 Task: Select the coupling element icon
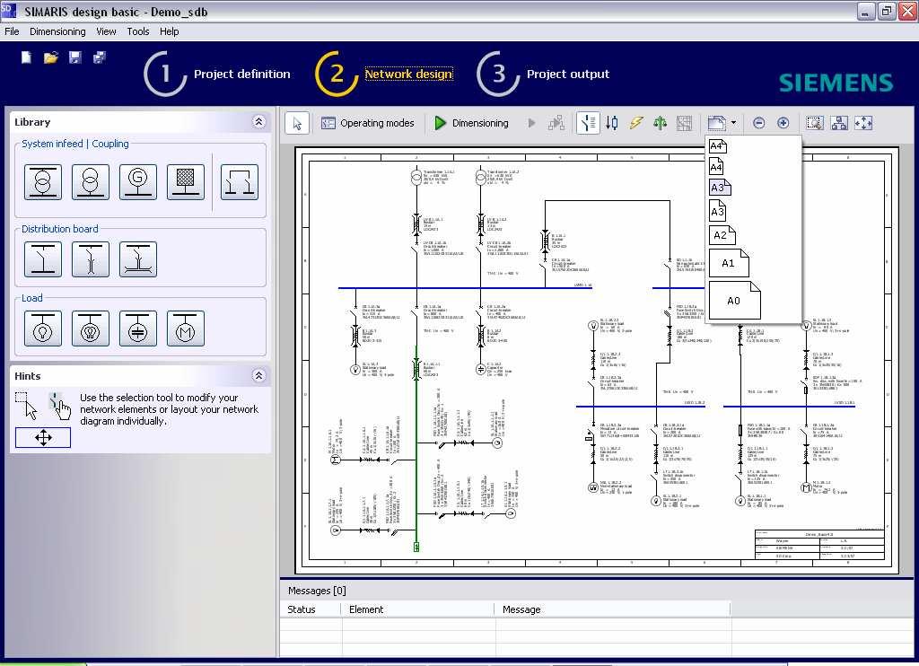(239, 181)
